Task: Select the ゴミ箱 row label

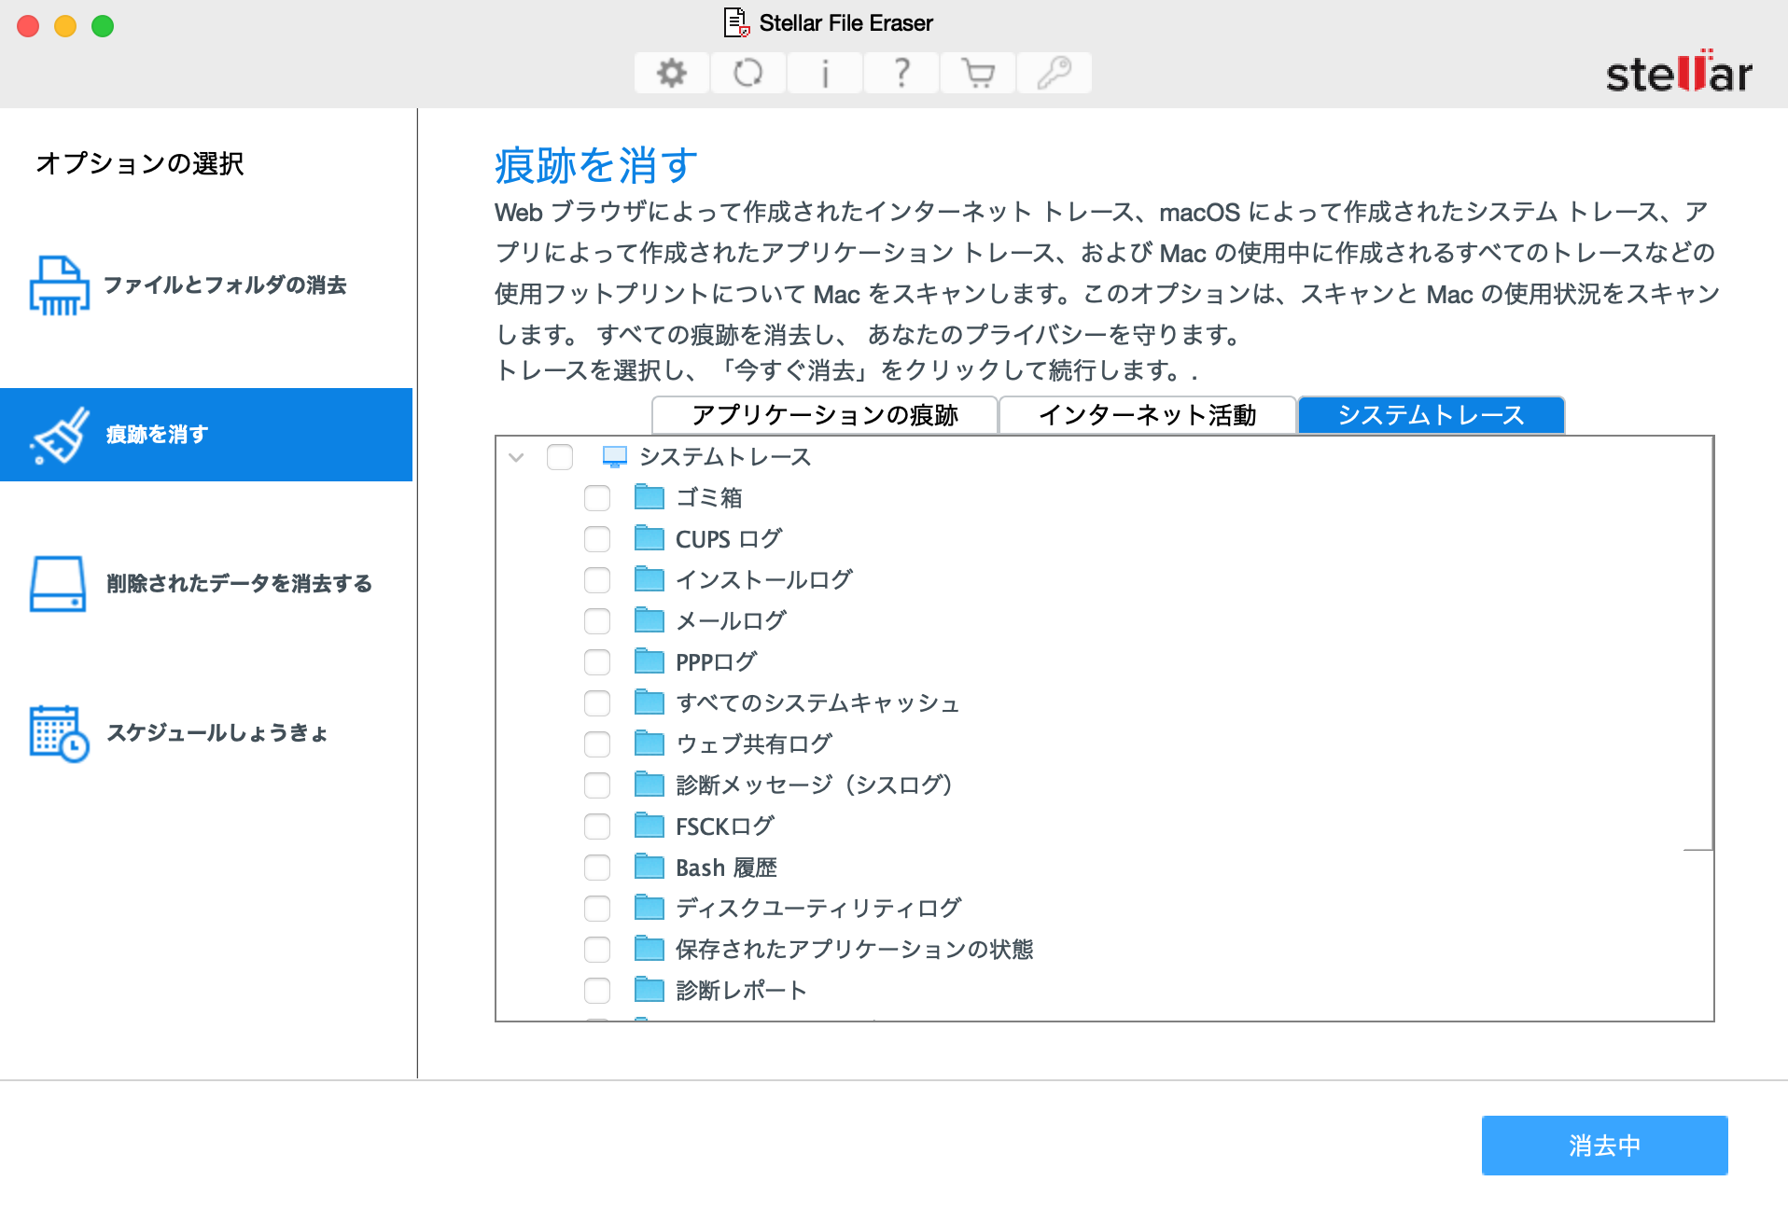Action: [x=709, y=498]
